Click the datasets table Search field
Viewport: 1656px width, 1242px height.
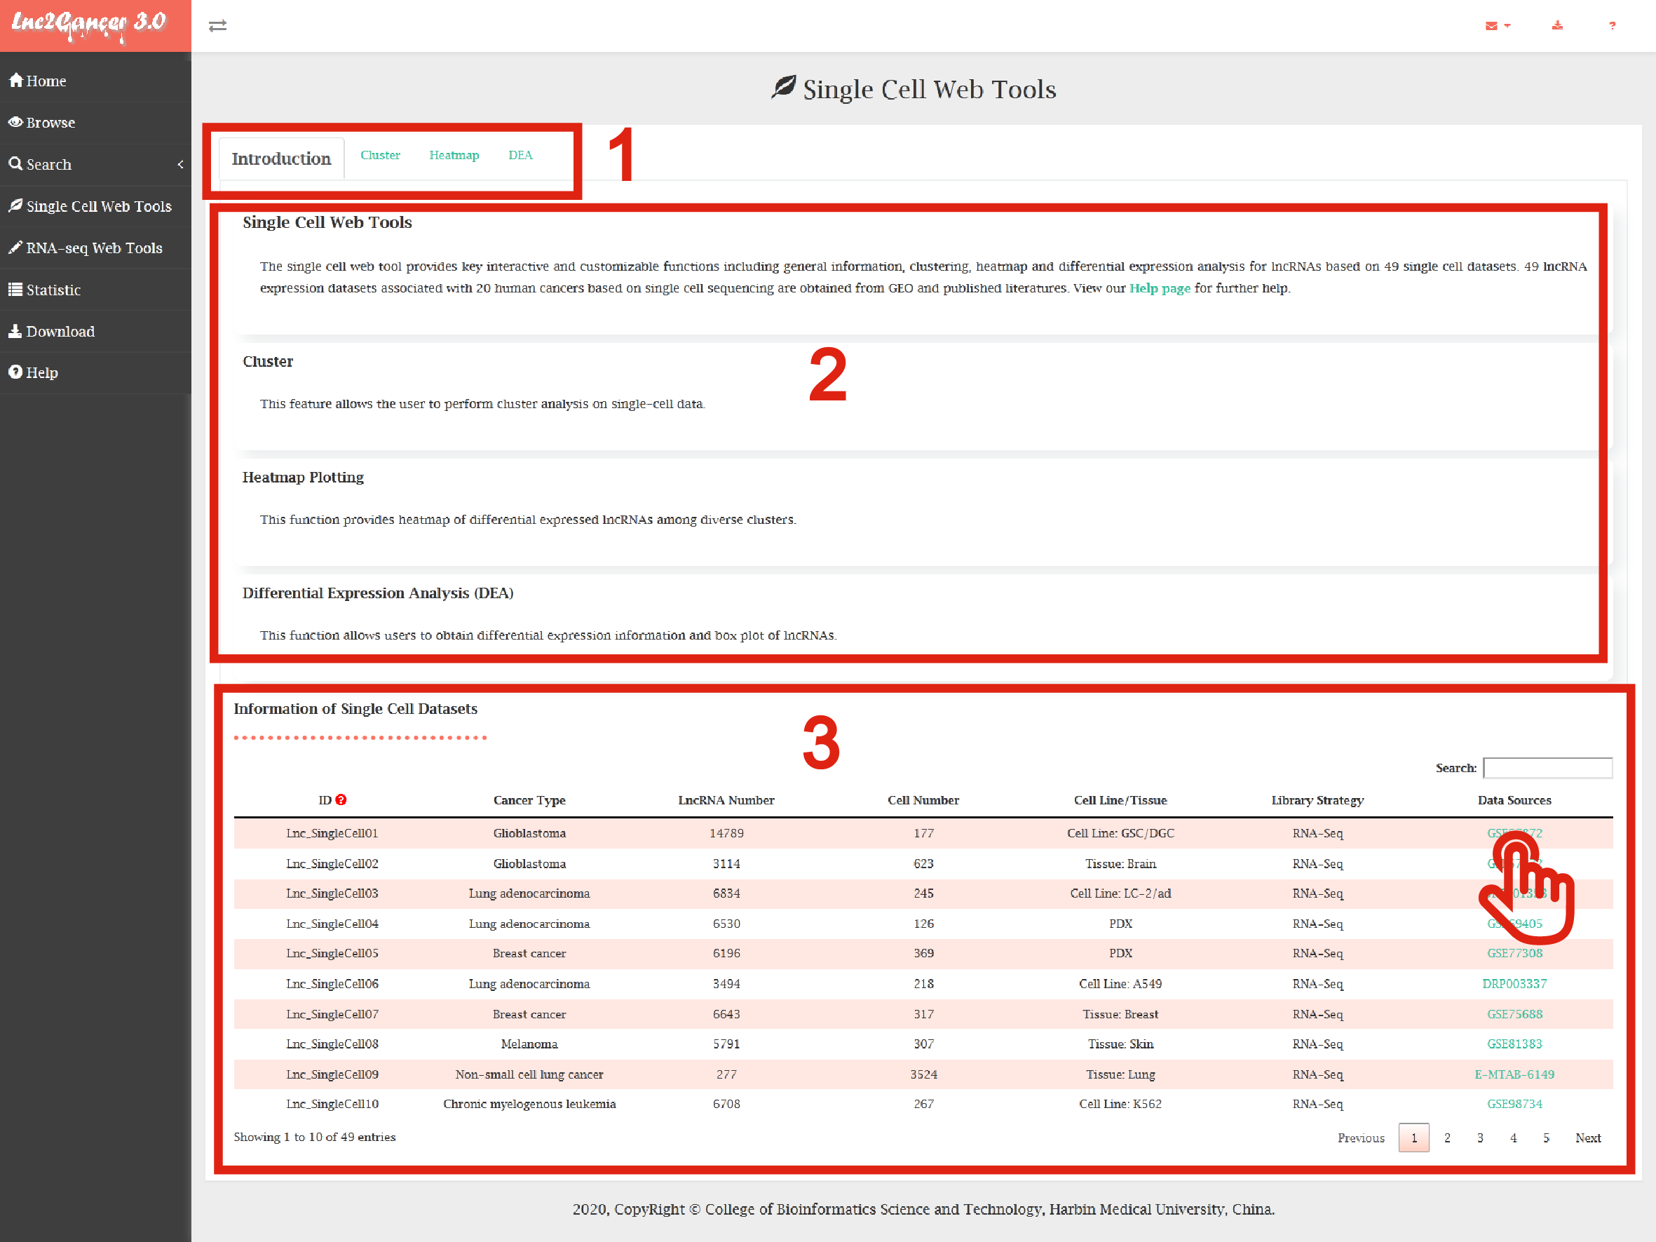click(1547, 767)
